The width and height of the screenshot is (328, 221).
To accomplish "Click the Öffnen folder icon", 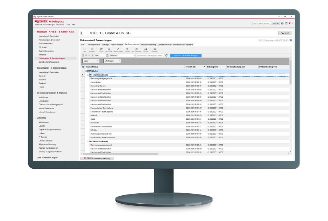I will point(101,49).
